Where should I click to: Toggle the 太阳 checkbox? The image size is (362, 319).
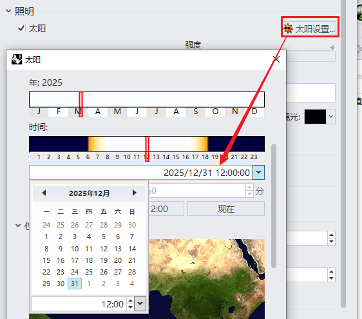pyautogui.click(x=21, y=28)
